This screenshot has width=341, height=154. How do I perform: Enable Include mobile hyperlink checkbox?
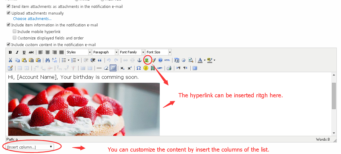coord(14,32)
